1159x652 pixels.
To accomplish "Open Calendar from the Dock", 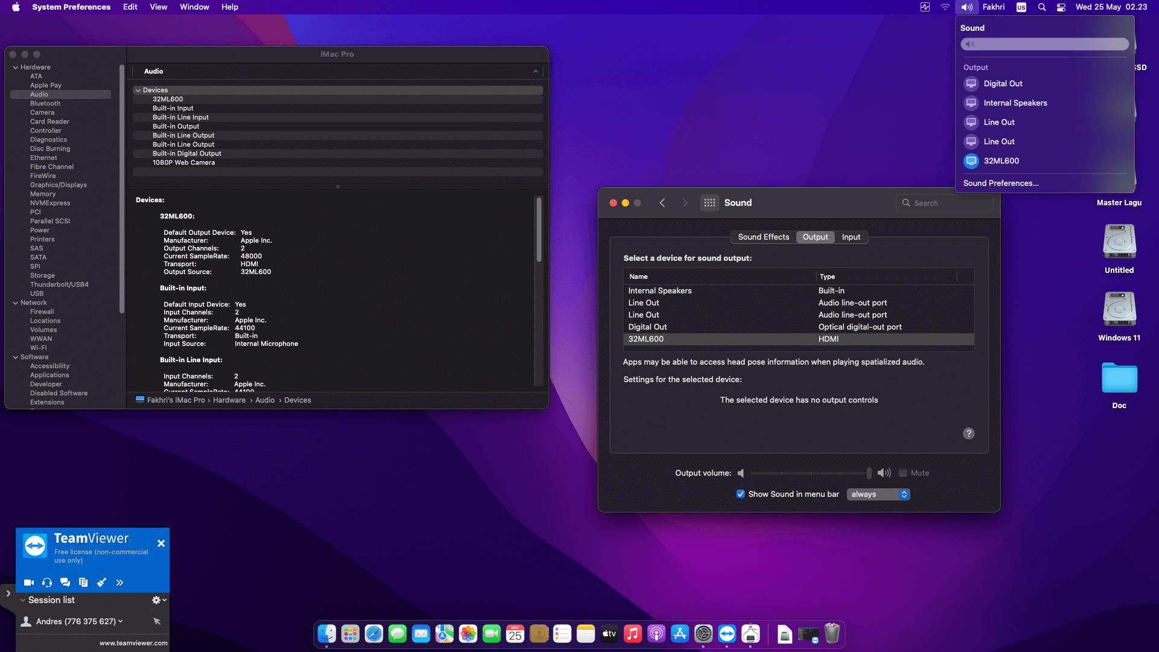I will pyautogui.click(x=515, y=634).
